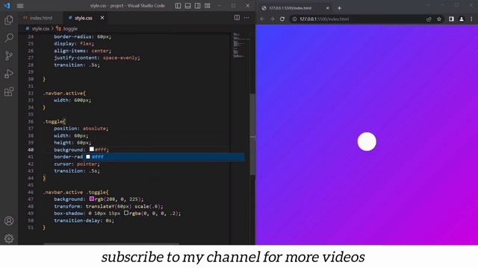Toggle secondary sidebar layout icon

tap(197, 6)
